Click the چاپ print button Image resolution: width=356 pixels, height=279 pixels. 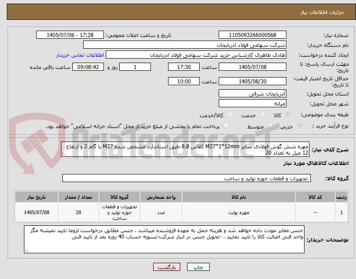(198, 267)
